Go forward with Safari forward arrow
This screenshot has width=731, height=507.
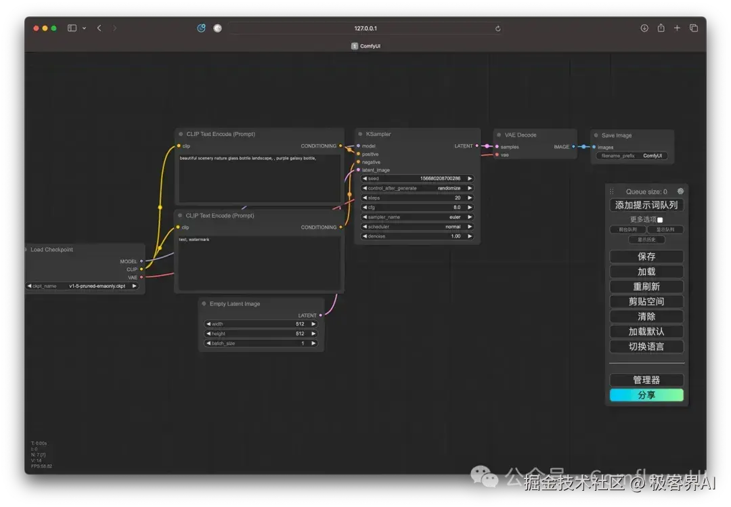click(x=114, y=28)
